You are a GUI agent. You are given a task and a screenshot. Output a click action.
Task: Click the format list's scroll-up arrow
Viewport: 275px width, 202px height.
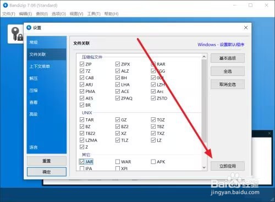coord(204,57)
